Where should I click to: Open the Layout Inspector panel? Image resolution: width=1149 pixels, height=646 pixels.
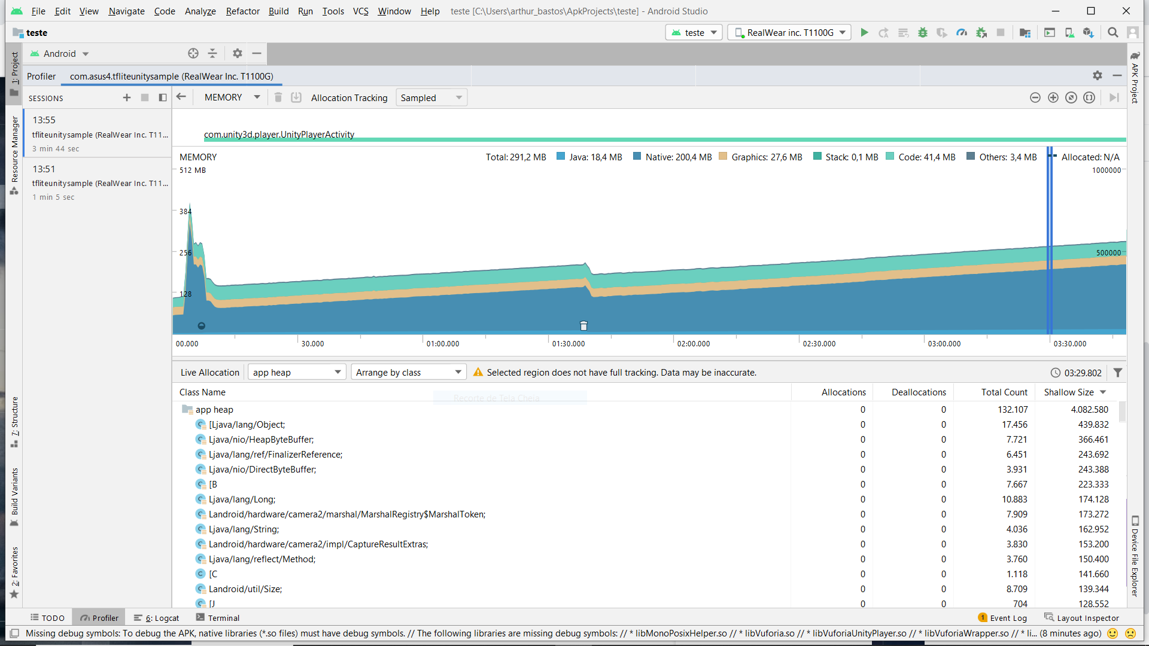(x=1081, y=618)
